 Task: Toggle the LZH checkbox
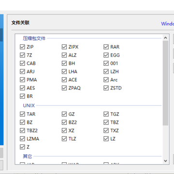click(x=106, y=72)
